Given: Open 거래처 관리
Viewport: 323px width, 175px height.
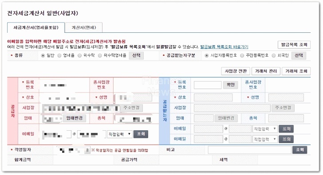Looking at the screenshot, I should click(266, 71).
